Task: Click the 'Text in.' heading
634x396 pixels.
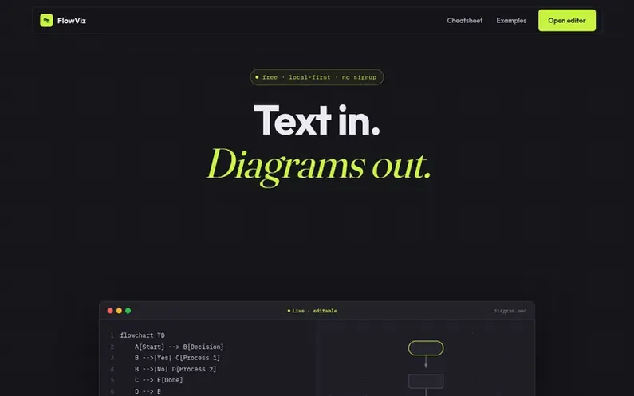Action: 317,120
